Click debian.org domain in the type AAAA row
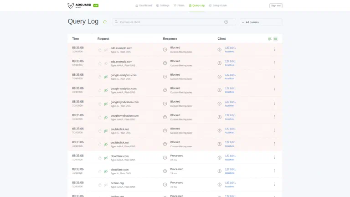Image resolution: width=350 pixels, height=197 pixels. click(117, 183)
